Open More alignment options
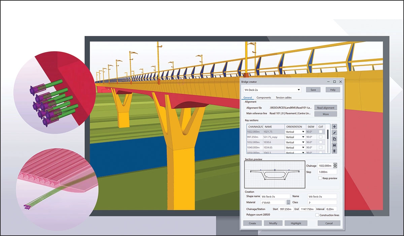 pyautogui.click(x=326, y=114)
